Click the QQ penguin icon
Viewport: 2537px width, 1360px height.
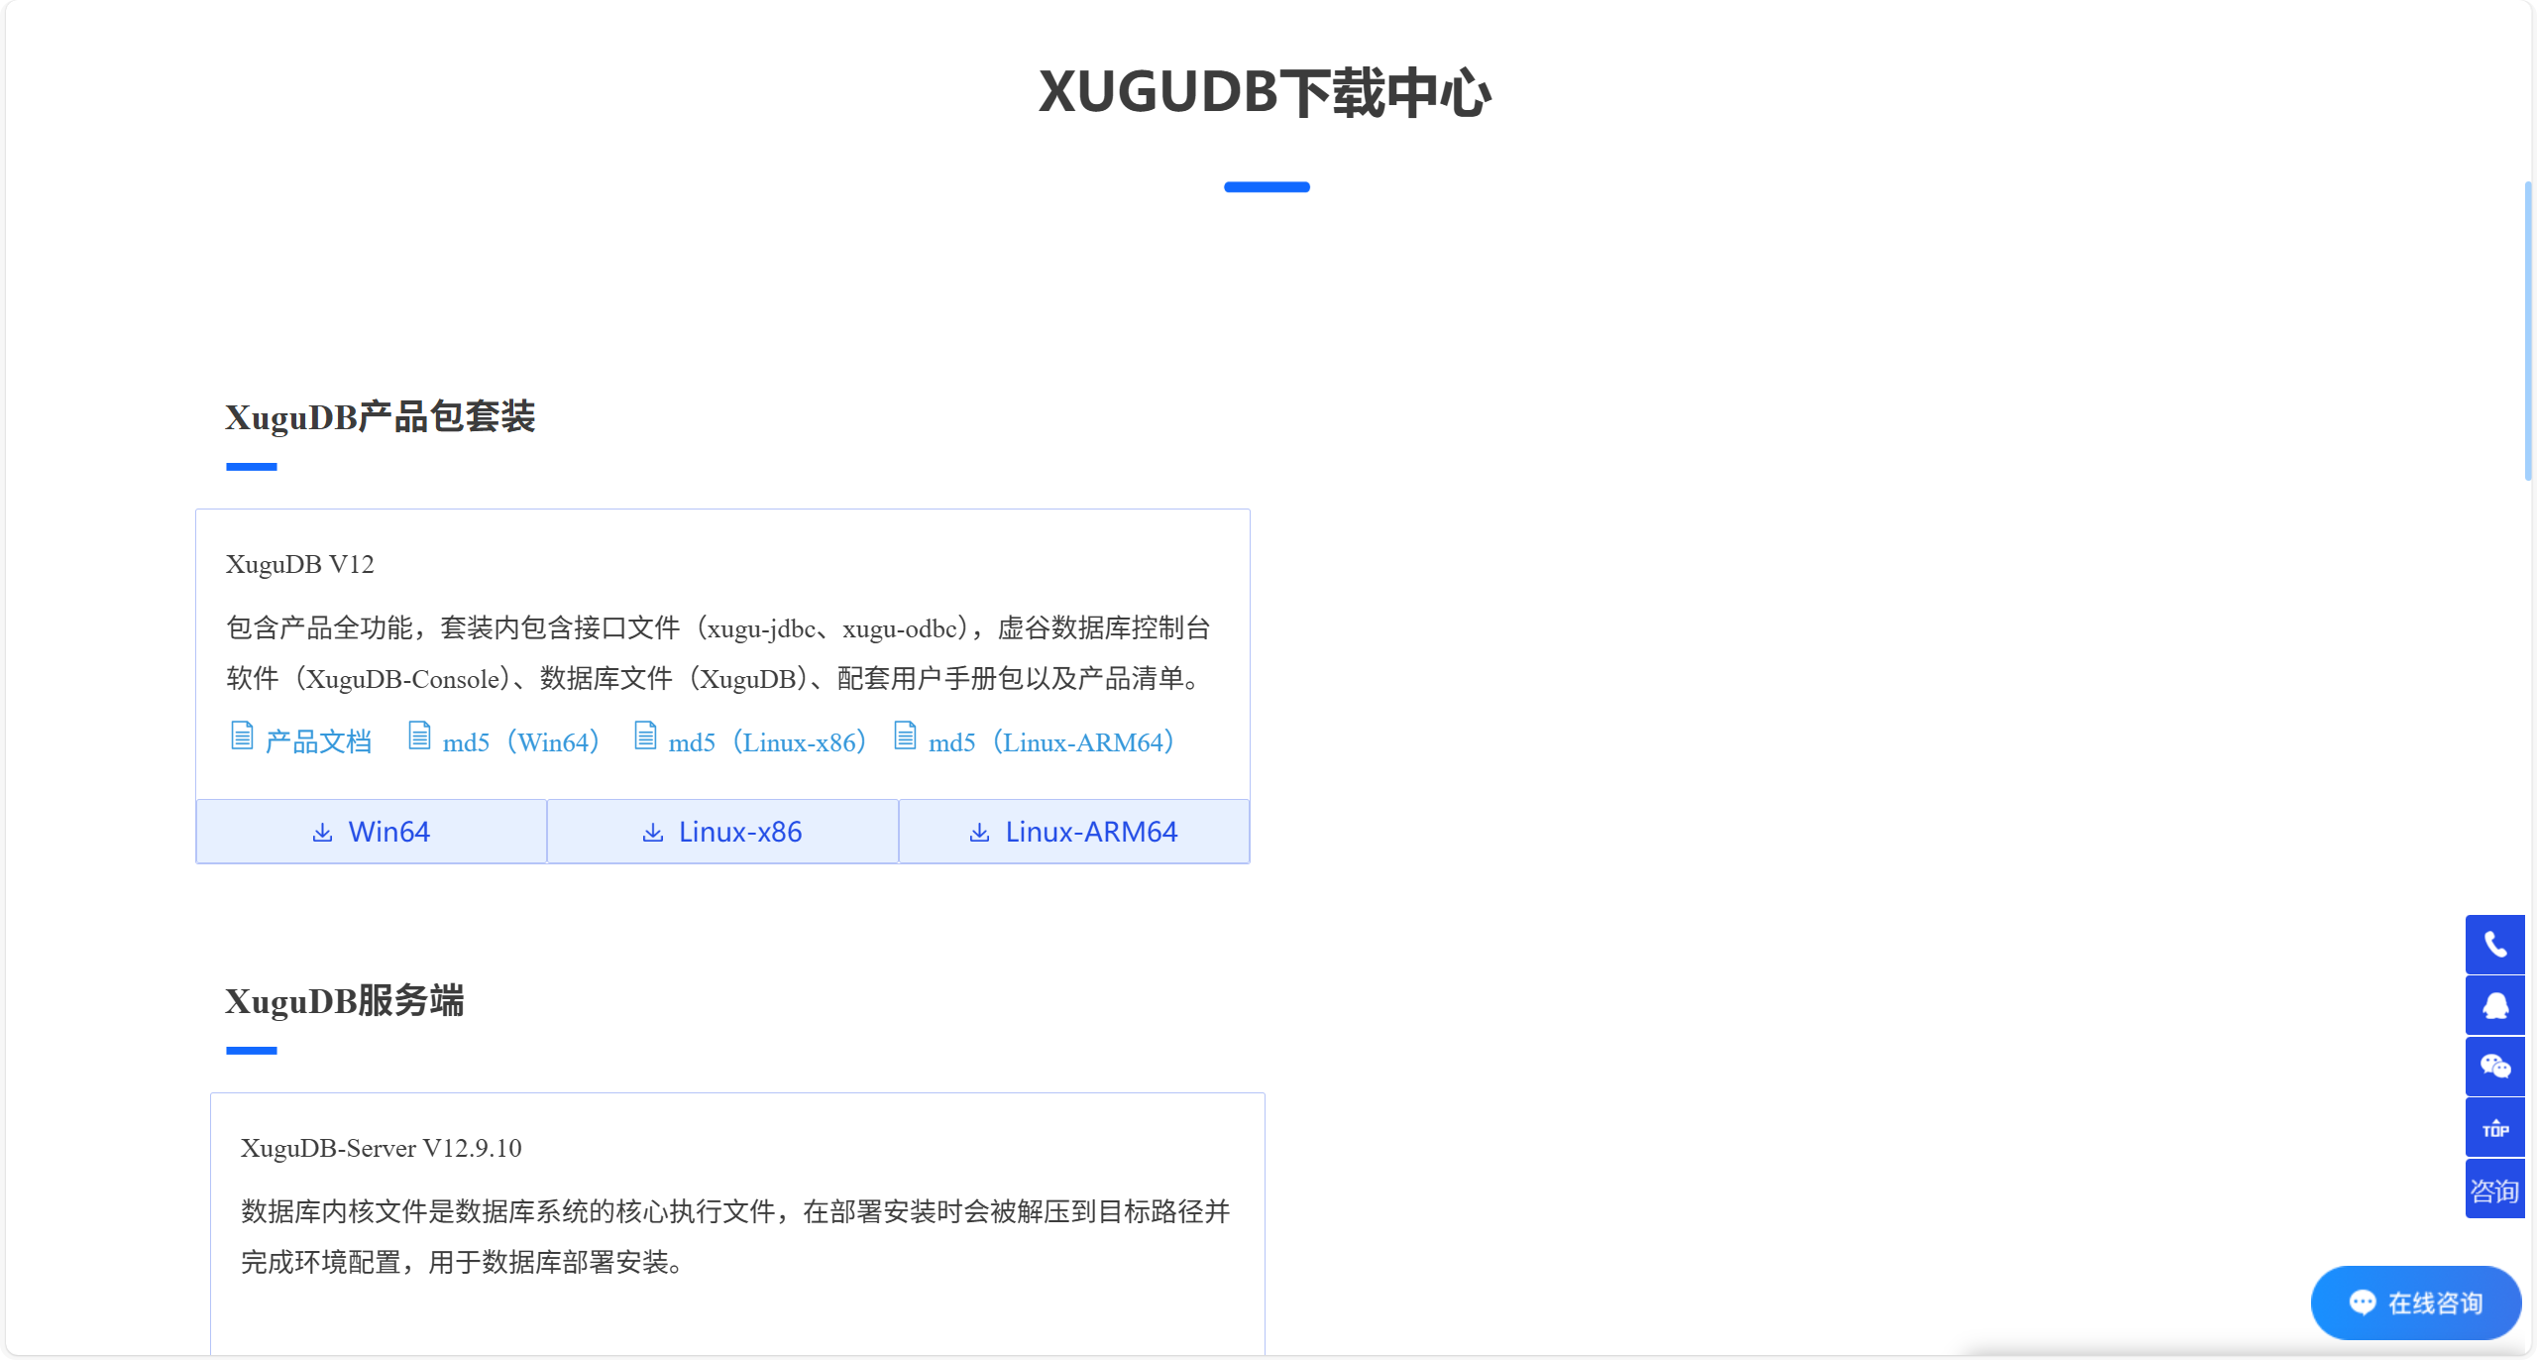(x=2494, y=1005)
